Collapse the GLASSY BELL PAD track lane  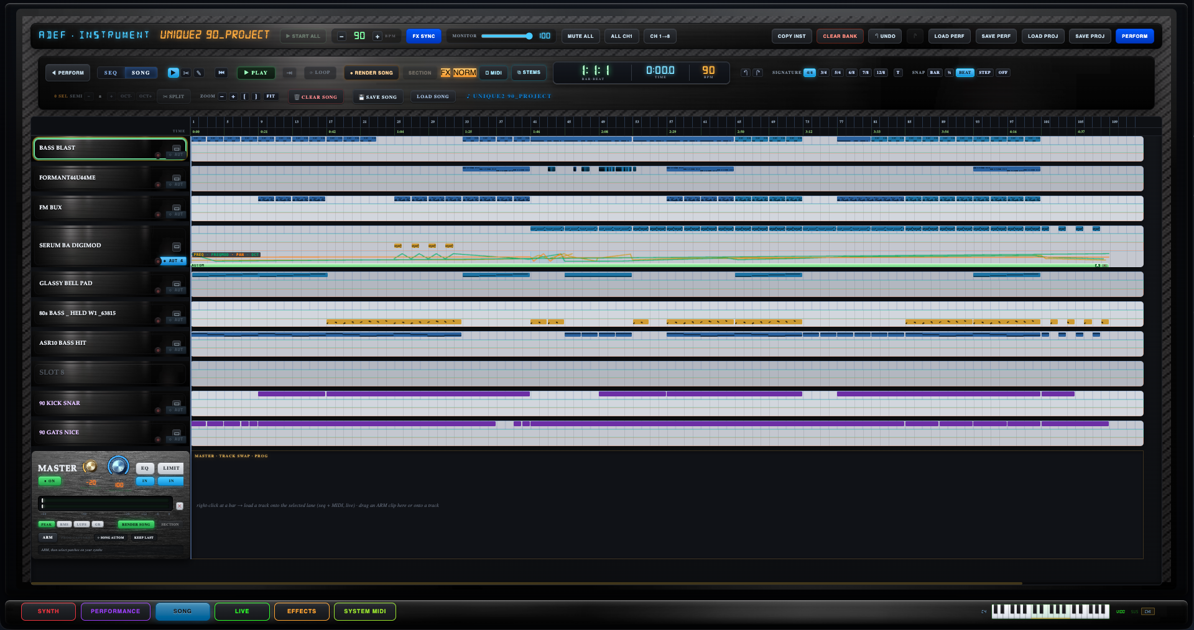coord(177,284)
